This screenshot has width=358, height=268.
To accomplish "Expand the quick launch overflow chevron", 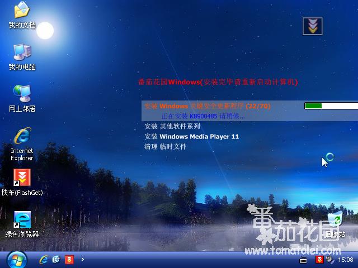I will click(83, 260).
